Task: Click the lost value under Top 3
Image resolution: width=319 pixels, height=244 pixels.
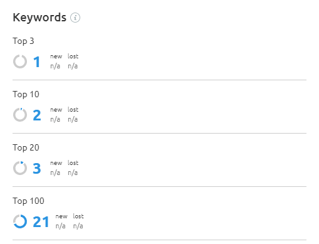Action: 73,66
